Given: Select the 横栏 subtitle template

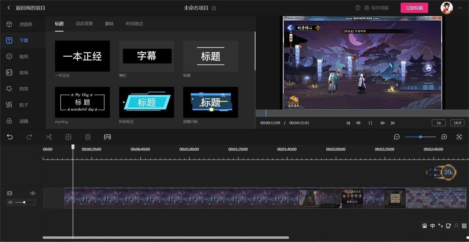Looking at the screenshot, I should pos(147,56).
